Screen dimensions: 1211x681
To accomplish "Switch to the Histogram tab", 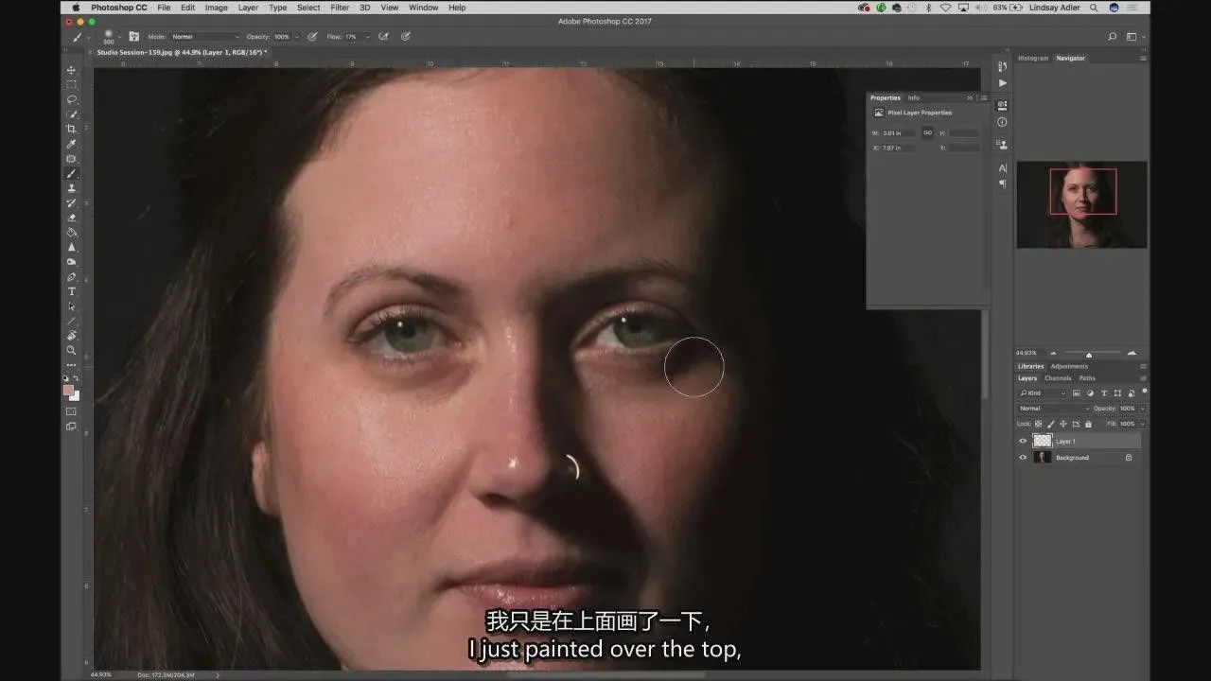I will (1032, 59).
